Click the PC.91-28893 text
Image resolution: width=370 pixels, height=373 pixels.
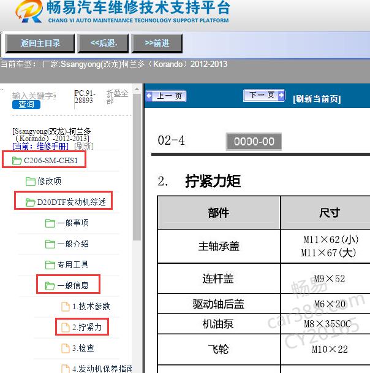pos(85,97)
